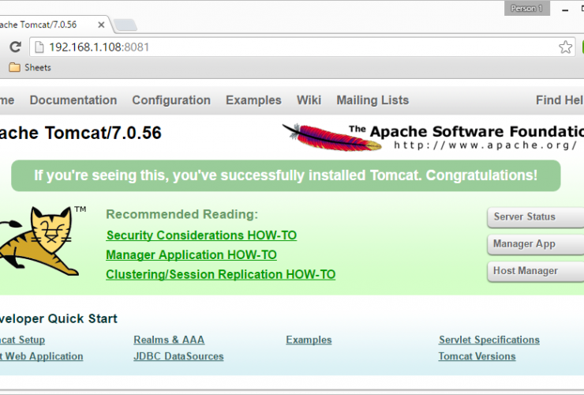Viewport: 584px width, 395px height.
Task: Go to Wiki in the top navigation
Action: (309, 100)
